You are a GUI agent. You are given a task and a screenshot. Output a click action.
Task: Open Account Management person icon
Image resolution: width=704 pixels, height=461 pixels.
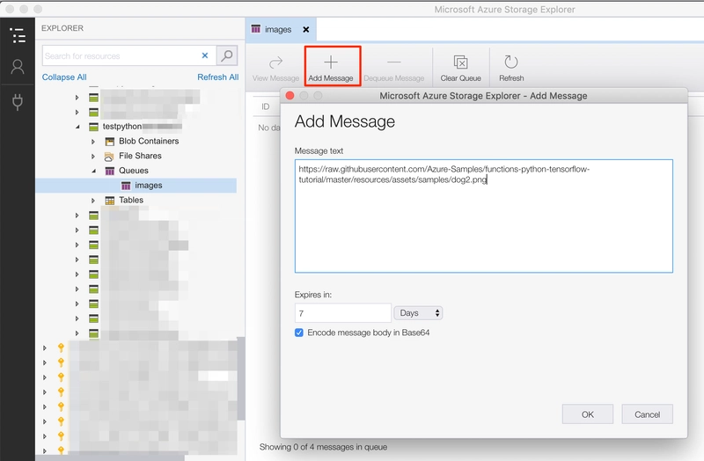pos(17,67)
